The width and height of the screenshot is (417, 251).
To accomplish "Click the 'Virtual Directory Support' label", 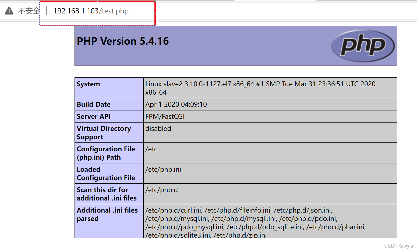I will [104, 133].
